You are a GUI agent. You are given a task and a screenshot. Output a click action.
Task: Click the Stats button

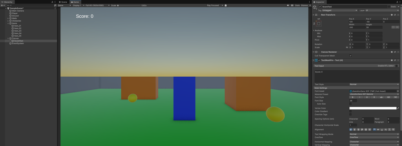click(x=297, y=5)
